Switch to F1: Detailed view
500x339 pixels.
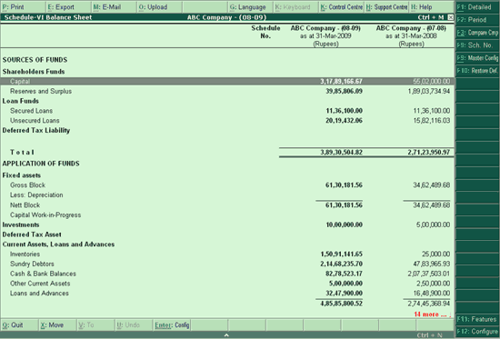pyautogui.click(x=477, y=7)
